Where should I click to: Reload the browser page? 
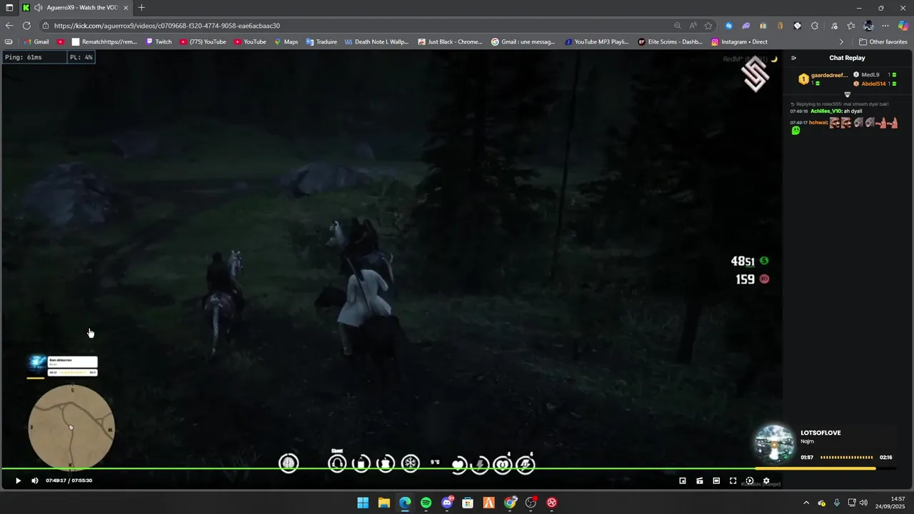pos(26,26)
